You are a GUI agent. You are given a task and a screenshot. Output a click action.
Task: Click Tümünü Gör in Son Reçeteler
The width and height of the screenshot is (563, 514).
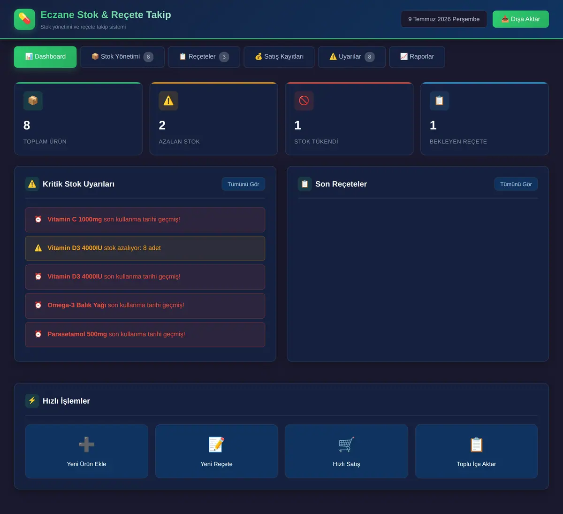(x=516, y=184)
